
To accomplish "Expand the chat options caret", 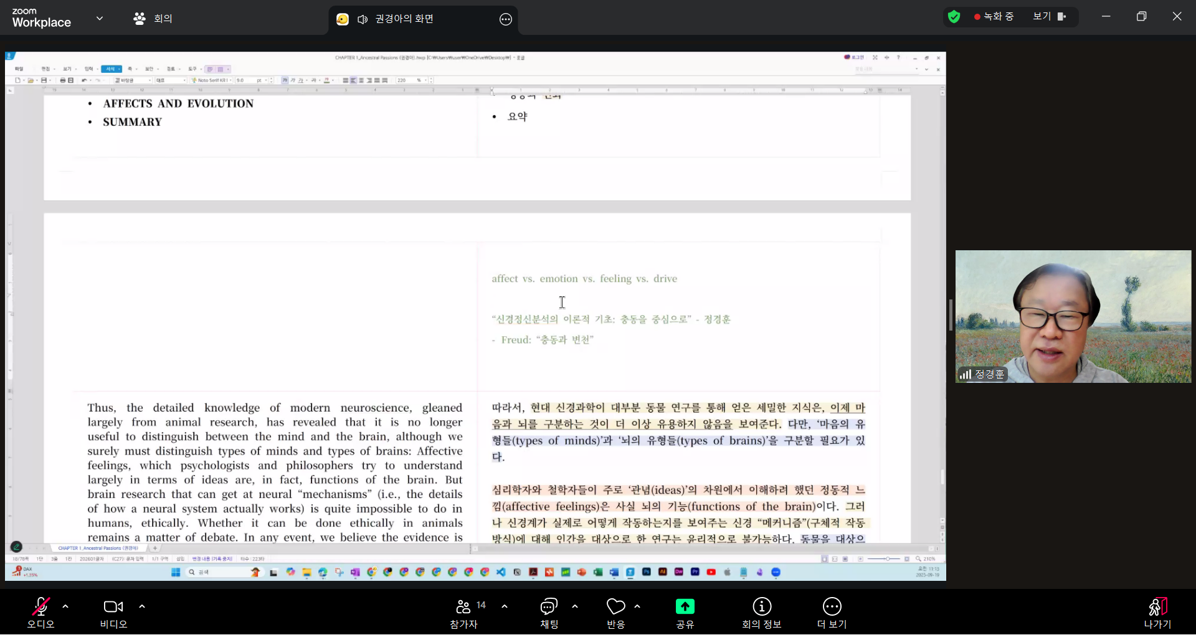I will [x=575, y=606].
